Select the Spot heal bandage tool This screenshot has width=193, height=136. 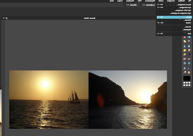[x=185, y=59]
